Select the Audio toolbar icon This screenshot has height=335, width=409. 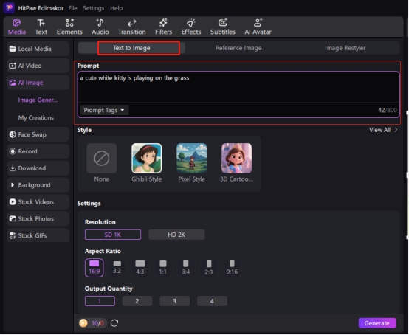(100, 27)
